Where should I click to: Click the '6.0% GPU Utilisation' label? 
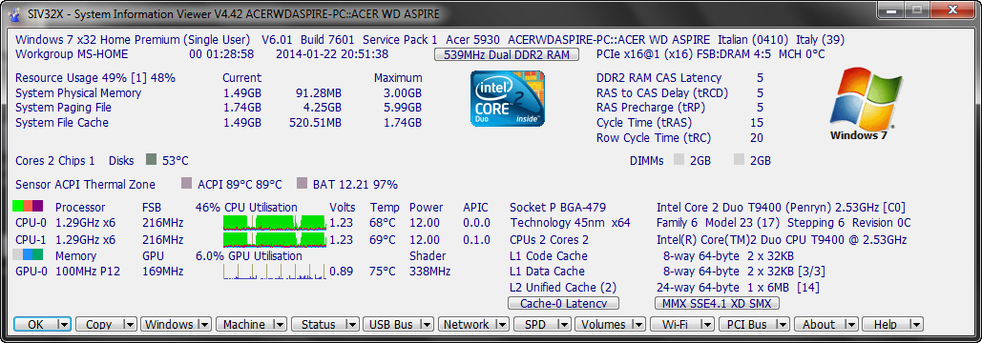tap(249, 255)
